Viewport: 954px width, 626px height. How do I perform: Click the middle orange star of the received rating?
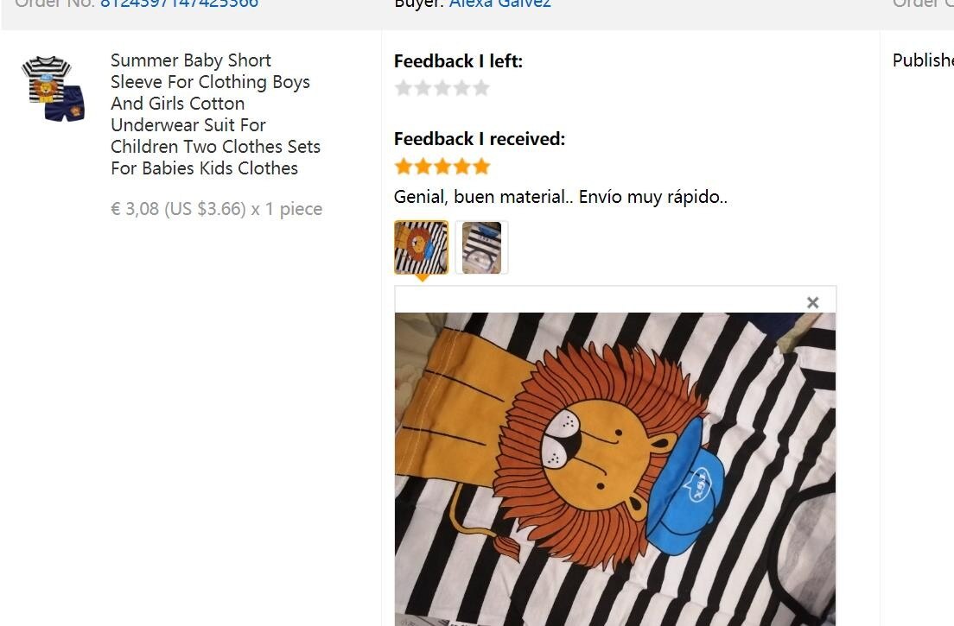coord(442,165)
